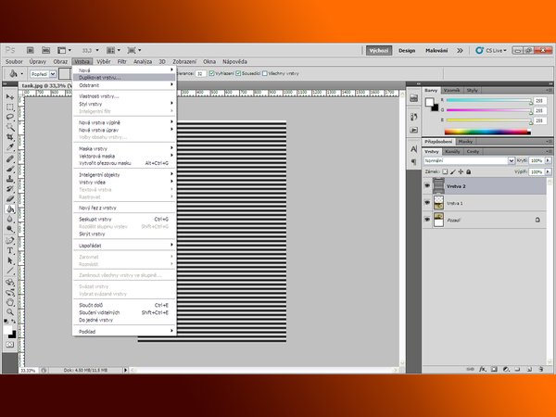The height and width of the screenshot is (417, 556).
Task: Toggle the Vyhlazení checkbox
Action: pyautogui.click(x=212, y=72)
